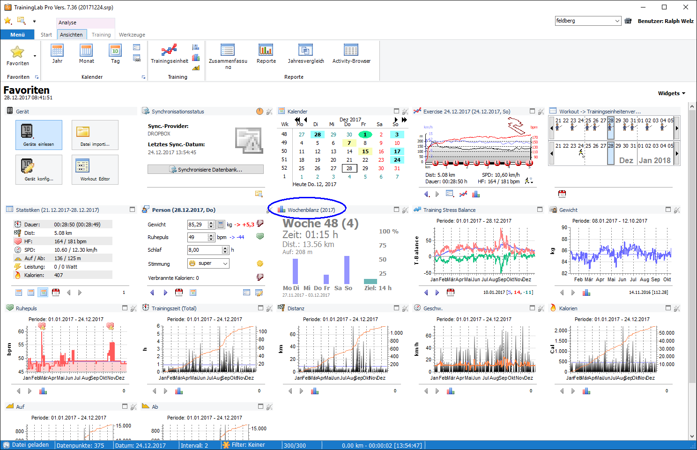Viewport: 697px width, 450px height.
Task: Click Filter: Keiner in the status bar
Action: (x=244, y=445)
